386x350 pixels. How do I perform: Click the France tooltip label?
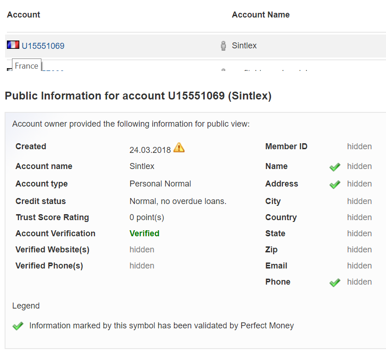26,66
